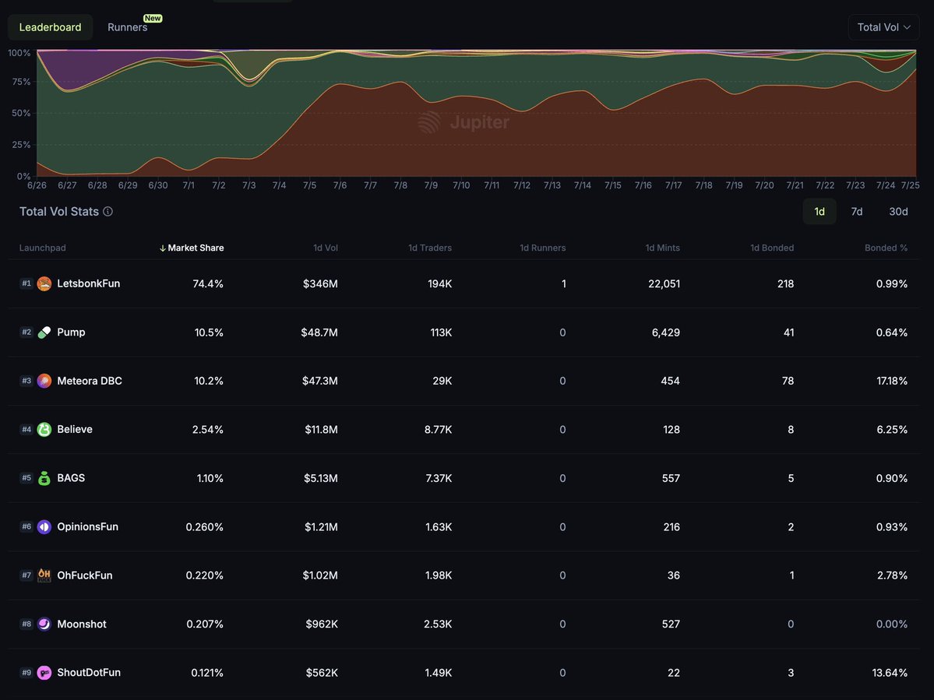The width and height of the screenshot is (934, 700).
Task: Click the 0.00% bonded value
Action: click(892, 624)
